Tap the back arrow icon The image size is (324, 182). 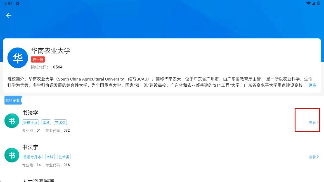point(9,15)
